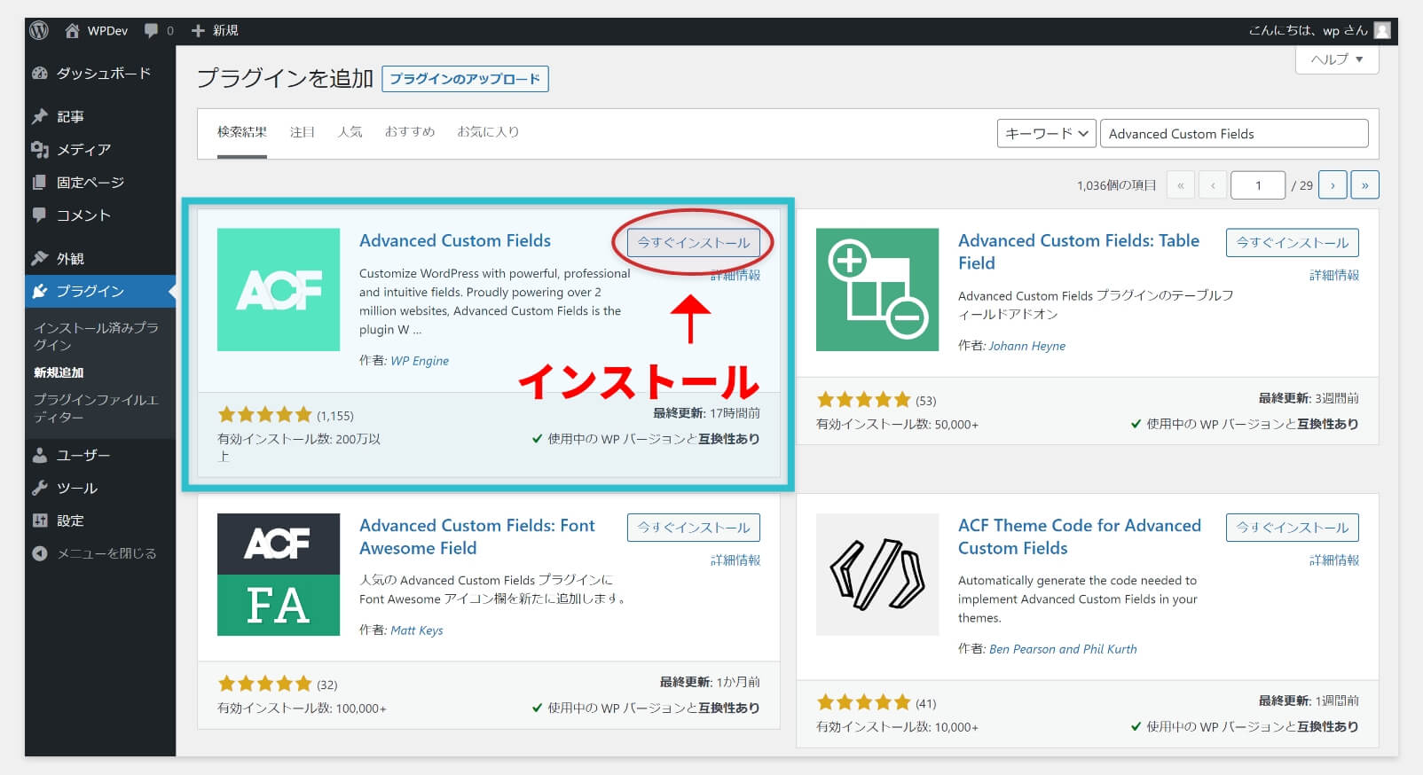
Task: Select 新規追加 submenu item
Action: pyautogui.click(x=59, y=372)
